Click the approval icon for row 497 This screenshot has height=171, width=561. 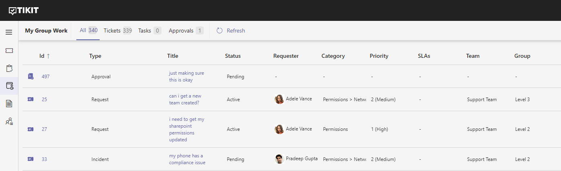coord(31,76)
